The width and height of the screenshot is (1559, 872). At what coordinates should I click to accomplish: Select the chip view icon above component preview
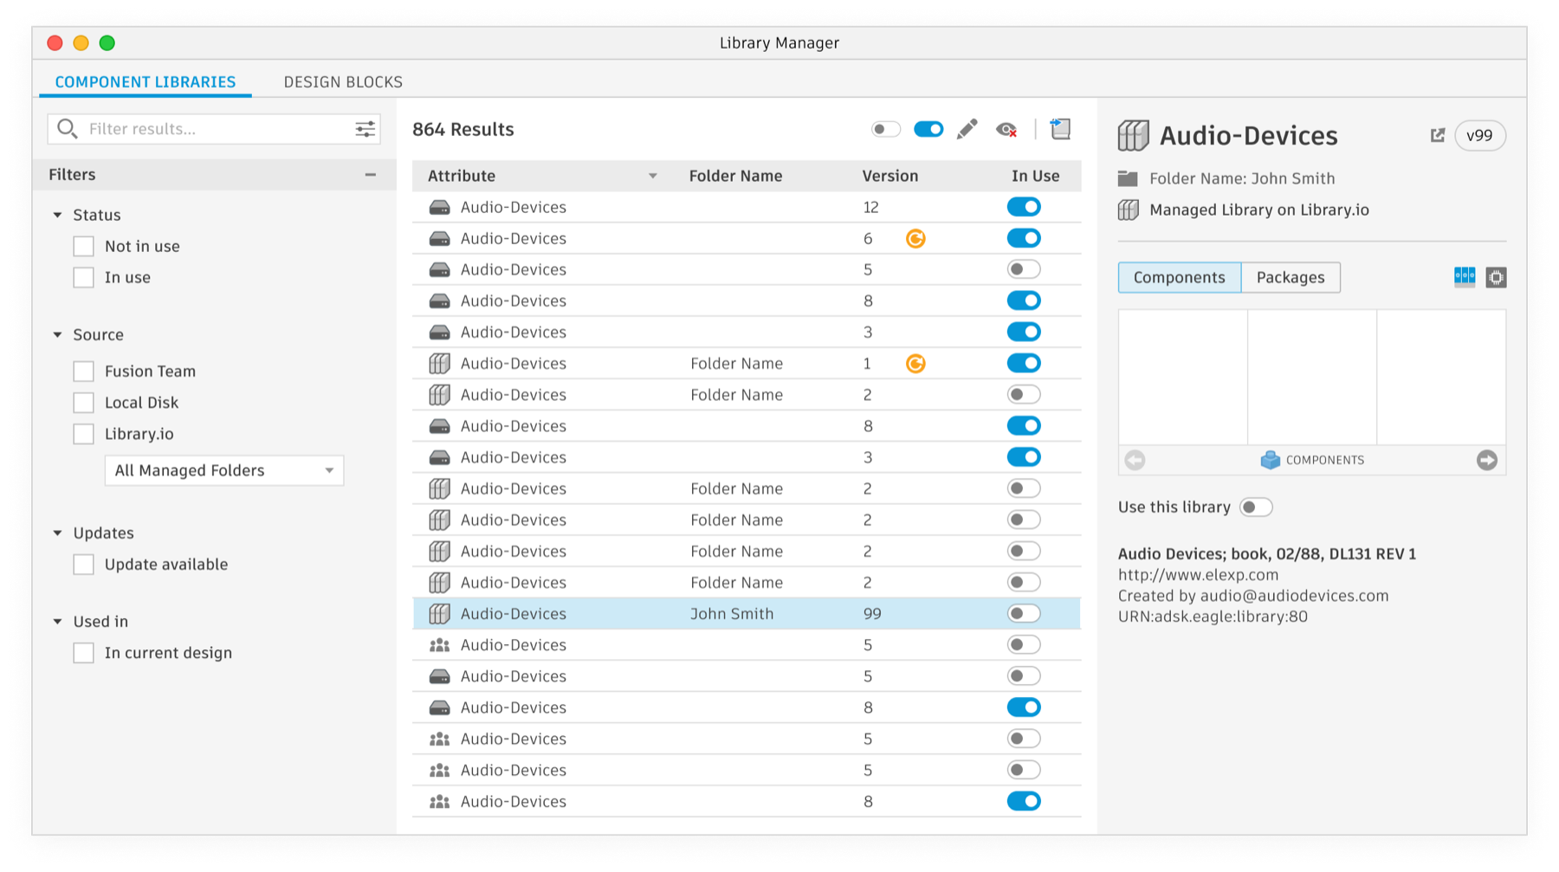(x=1496, y=277)
